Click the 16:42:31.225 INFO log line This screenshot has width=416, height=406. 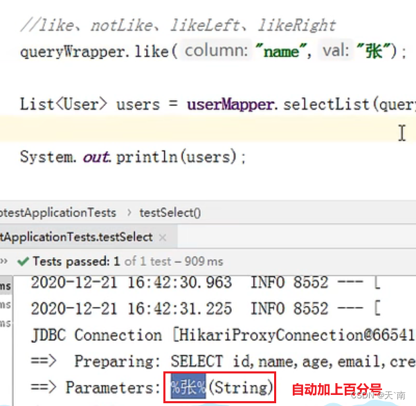206,308
